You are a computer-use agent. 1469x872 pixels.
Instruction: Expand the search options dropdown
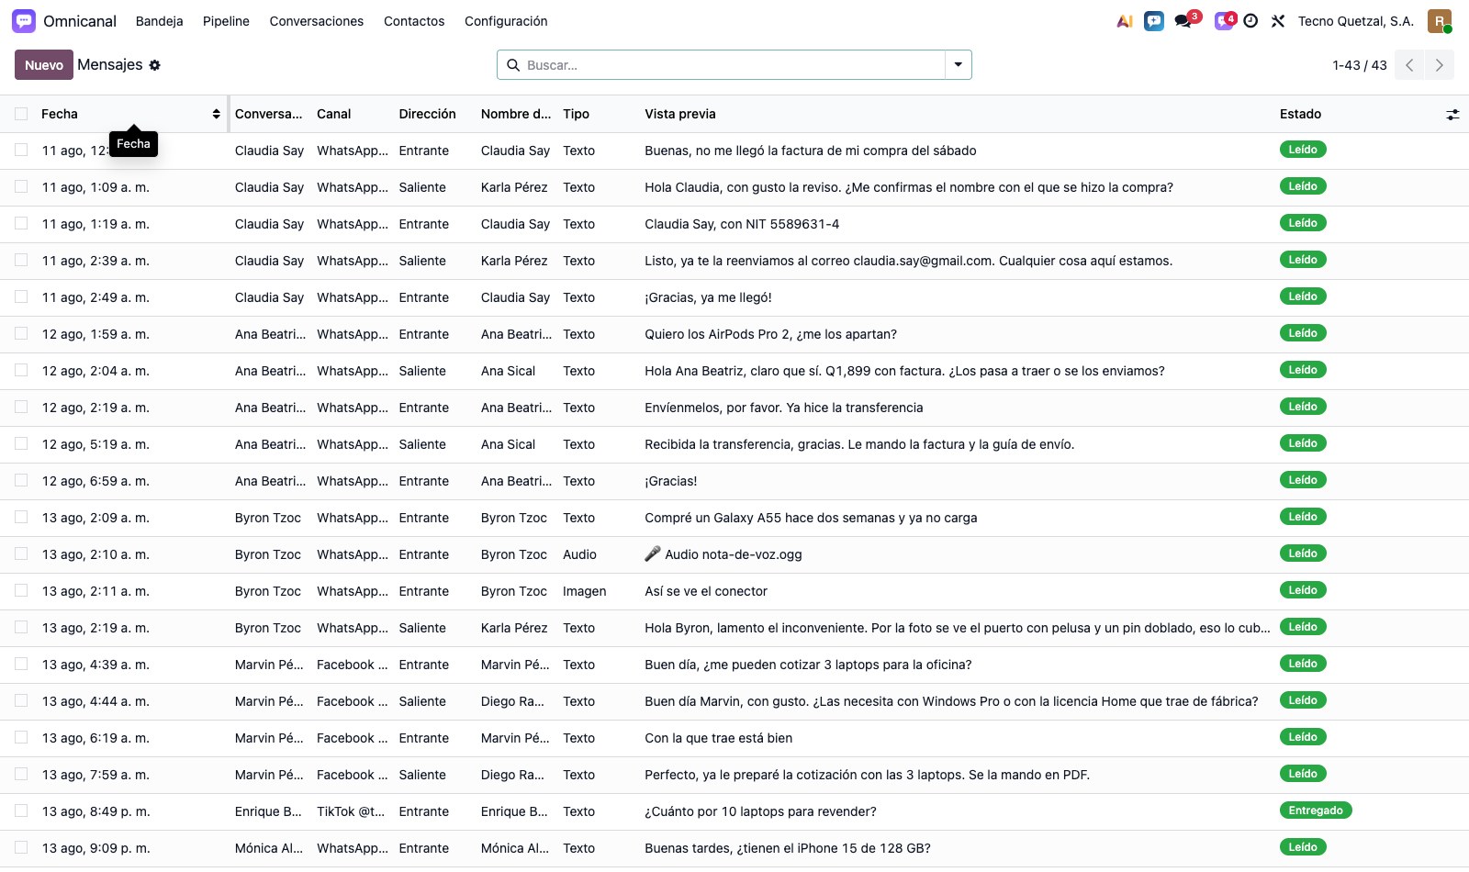959,65
